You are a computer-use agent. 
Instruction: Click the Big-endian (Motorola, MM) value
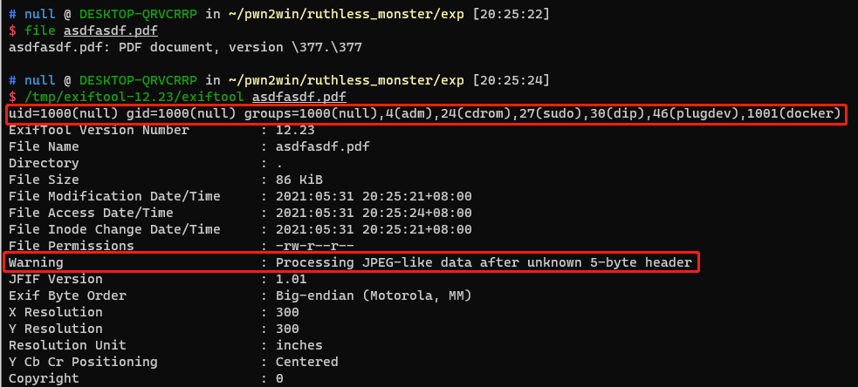click(x=374, y=295)
